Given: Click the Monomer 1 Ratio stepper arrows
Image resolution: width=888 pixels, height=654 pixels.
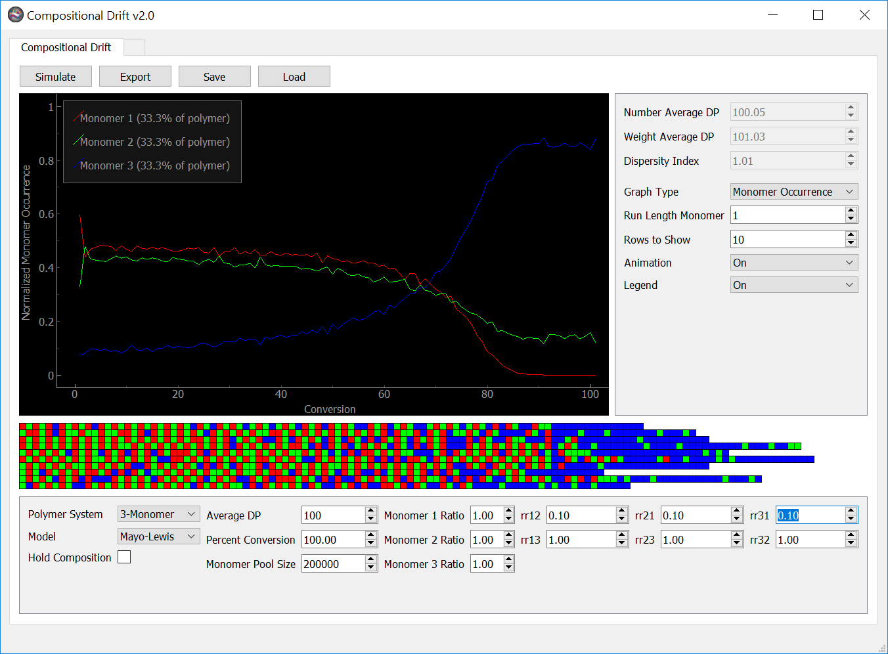Looking at the screenshot, I should [x=509, y=515].
